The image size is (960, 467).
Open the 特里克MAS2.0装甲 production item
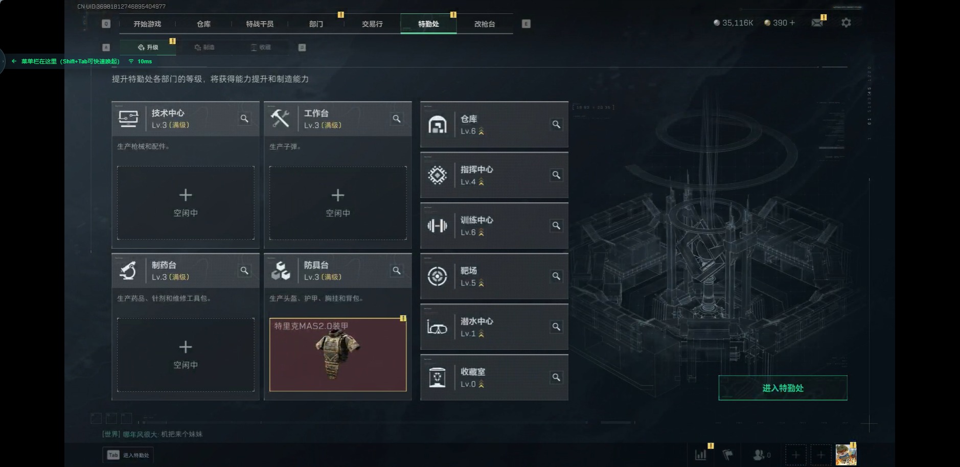(x=338, y=355)
